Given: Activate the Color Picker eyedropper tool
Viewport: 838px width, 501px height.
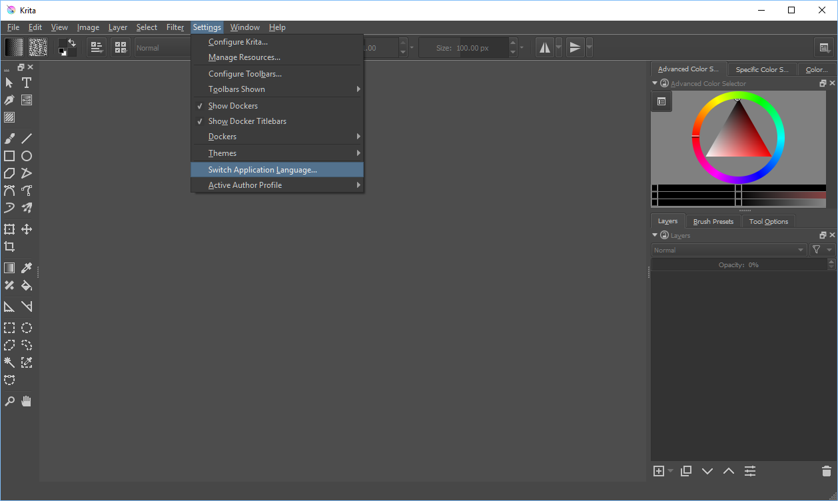Looking at the screenshot, I should pyautogui.click(x=27, y=268).
